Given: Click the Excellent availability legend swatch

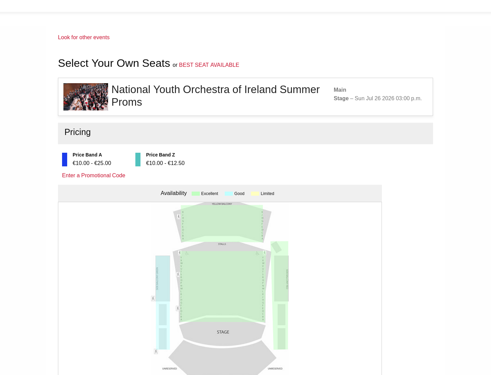Looking at the screenshot, I should [x=196, y=194].
